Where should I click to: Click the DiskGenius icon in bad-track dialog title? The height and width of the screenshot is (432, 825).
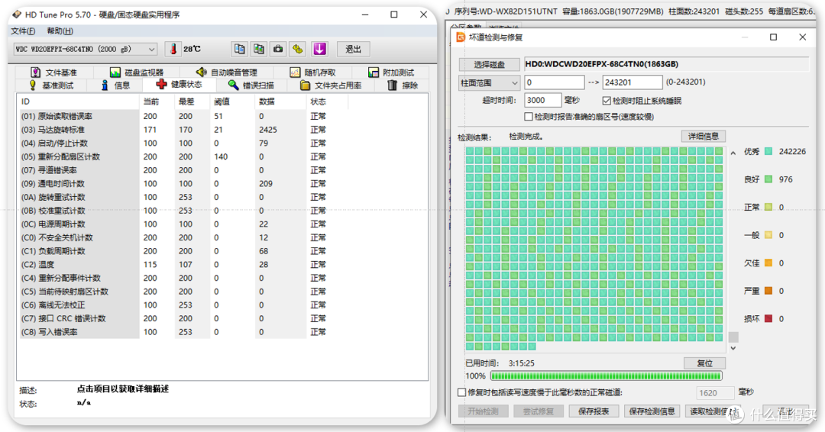[461, 37]
